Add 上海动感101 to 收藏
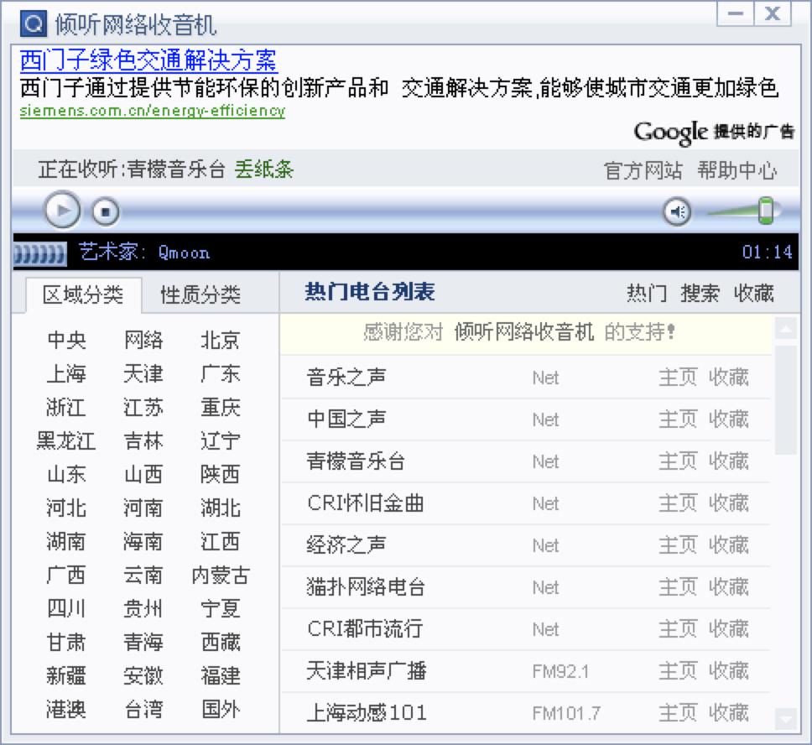812x745 pixels. 729,713
